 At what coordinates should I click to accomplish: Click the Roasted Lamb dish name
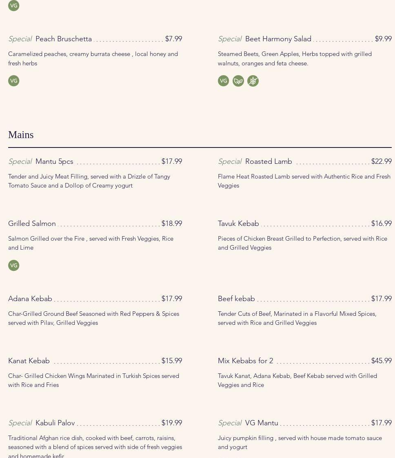click(269, 161)
